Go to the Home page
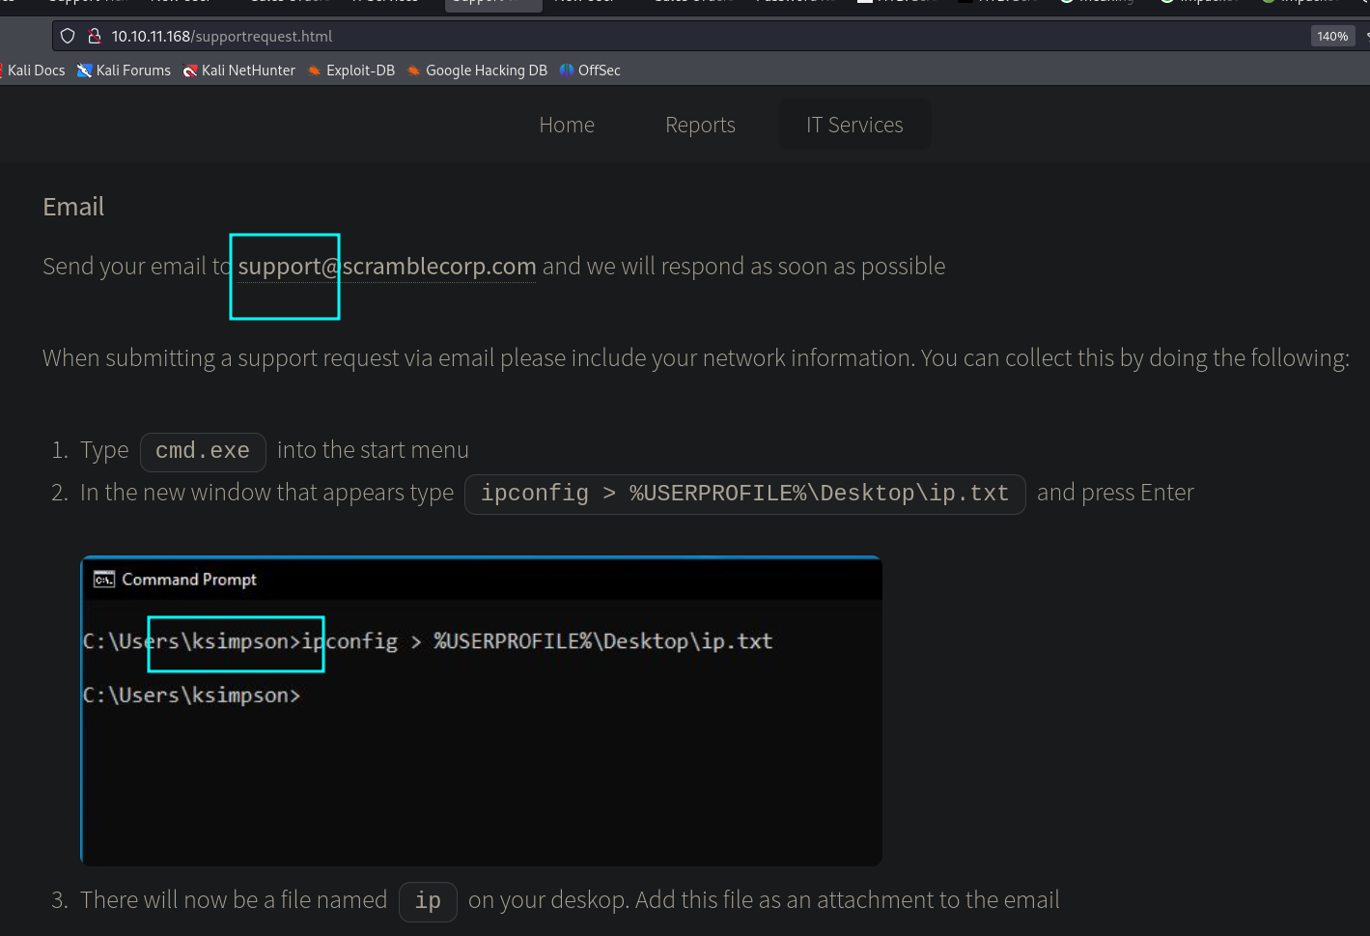This screenshot has width=1370, height=936. click(567, 125)
